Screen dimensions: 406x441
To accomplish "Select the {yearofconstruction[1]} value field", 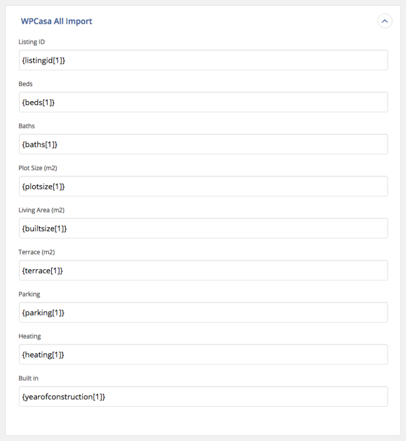I will tap(203, 396).
